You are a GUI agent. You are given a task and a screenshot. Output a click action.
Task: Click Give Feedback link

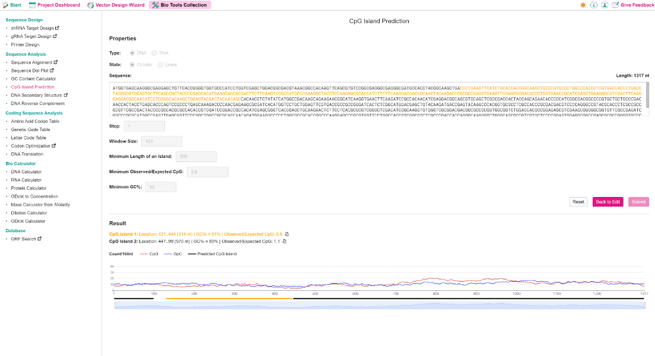pos(637,5)
